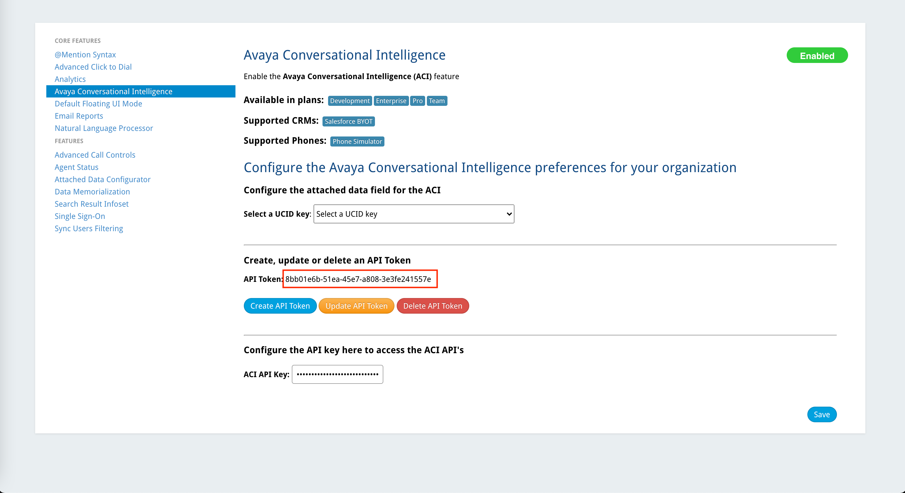
Task: Open Single Sign-On settings
Action: (80, 216)
